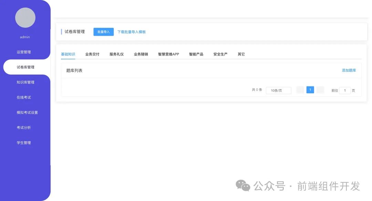Viewport: 372px width, 201px height.
Task: Click the 下载批量导入模板 link
Action: pos(132,32)
